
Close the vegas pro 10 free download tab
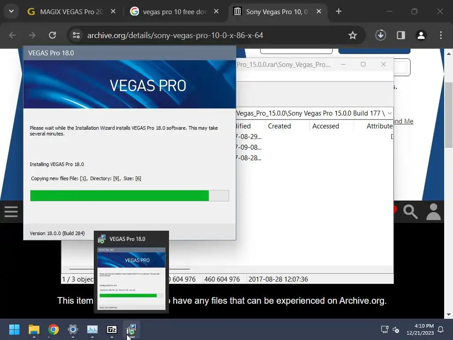tap(216, 11)
